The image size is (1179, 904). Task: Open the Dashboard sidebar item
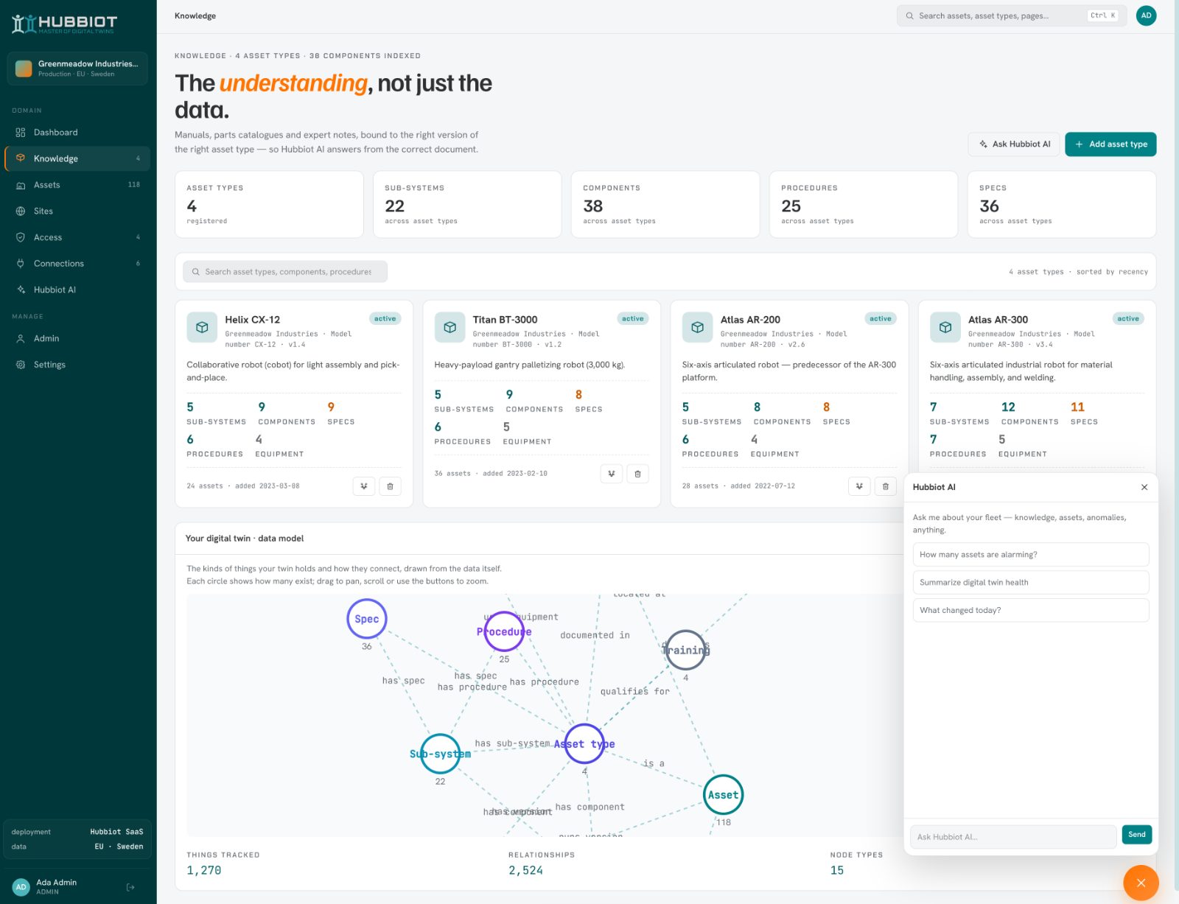pos(77,133)
